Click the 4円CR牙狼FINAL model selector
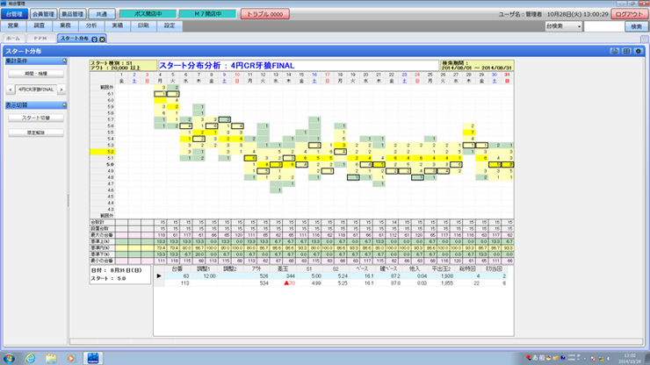Image resolution: width=650 pixels, height=365 pixels. [36, 89]
